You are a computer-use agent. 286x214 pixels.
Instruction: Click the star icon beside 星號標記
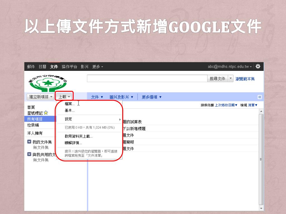(46, 113)
